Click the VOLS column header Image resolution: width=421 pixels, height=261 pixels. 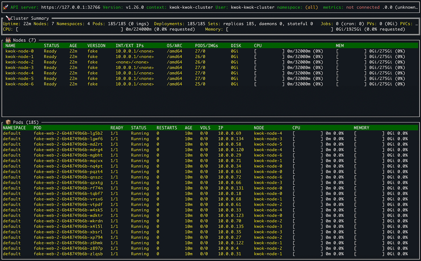pyautogui.click(x=205, y=128)
